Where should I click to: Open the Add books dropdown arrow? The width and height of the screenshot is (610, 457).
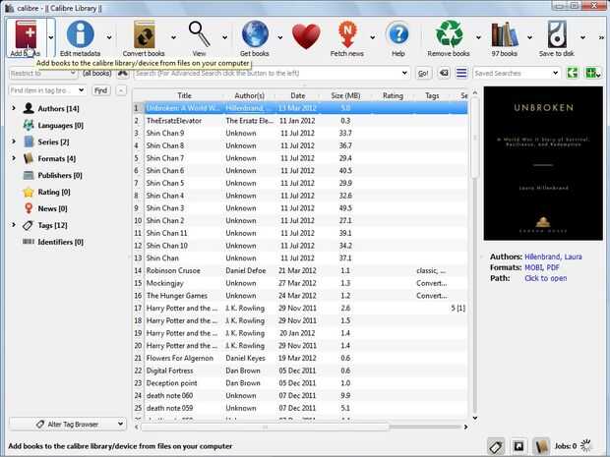tap(51, 37)
